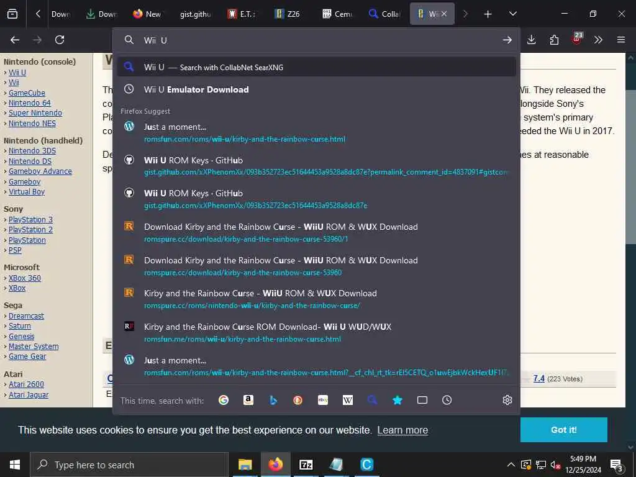Search this time with Amazon
Viewport: 636px width, 477px height.
pyautogui.click(x=248, y=401)
